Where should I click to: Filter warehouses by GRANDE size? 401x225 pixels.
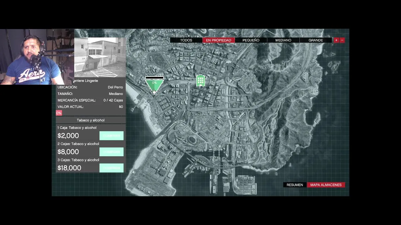pyautogui.click(x=315, y=40)
